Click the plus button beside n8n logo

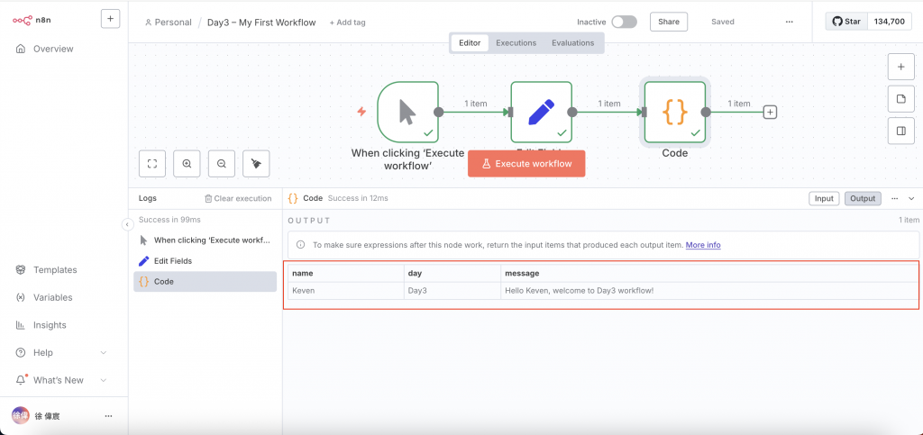pyautogui.click(x=111, y=19)
